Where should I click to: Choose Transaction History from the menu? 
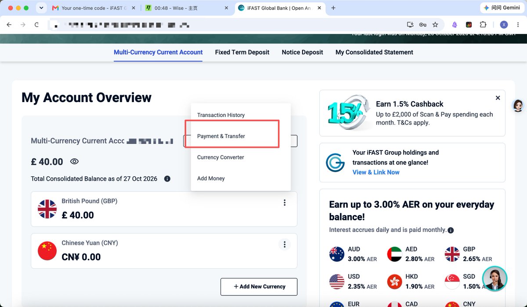(221, 115)
